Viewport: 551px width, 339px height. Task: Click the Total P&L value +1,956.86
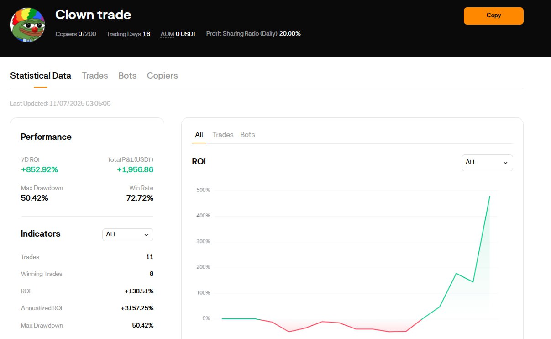(x=135, y=170)
